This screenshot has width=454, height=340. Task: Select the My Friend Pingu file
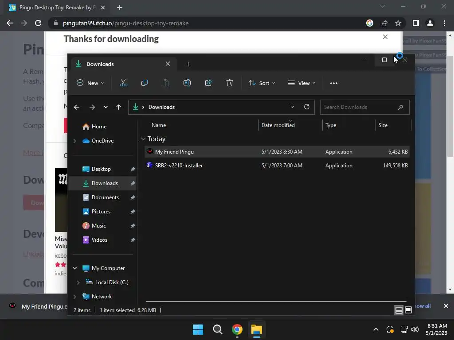277,152
